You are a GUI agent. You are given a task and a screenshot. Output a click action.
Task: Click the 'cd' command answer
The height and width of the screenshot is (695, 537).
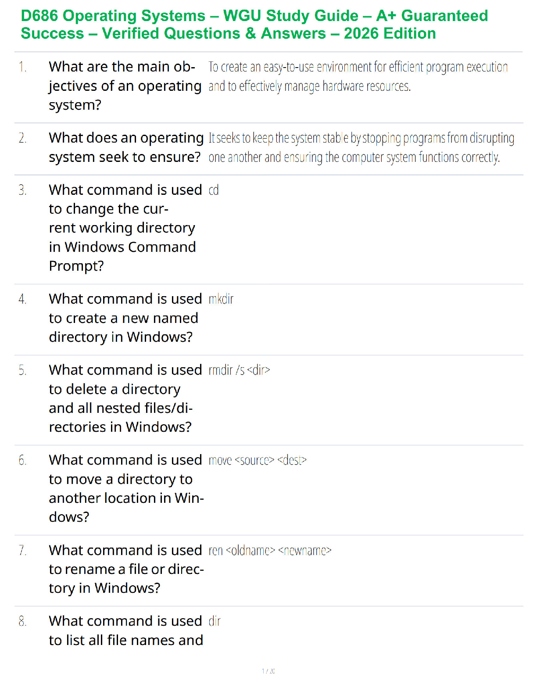214,190
